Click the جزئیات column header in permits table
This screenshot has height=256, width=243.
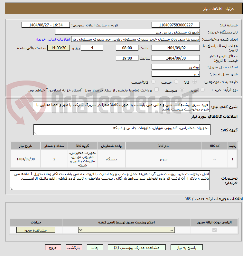tap(36, 223)
